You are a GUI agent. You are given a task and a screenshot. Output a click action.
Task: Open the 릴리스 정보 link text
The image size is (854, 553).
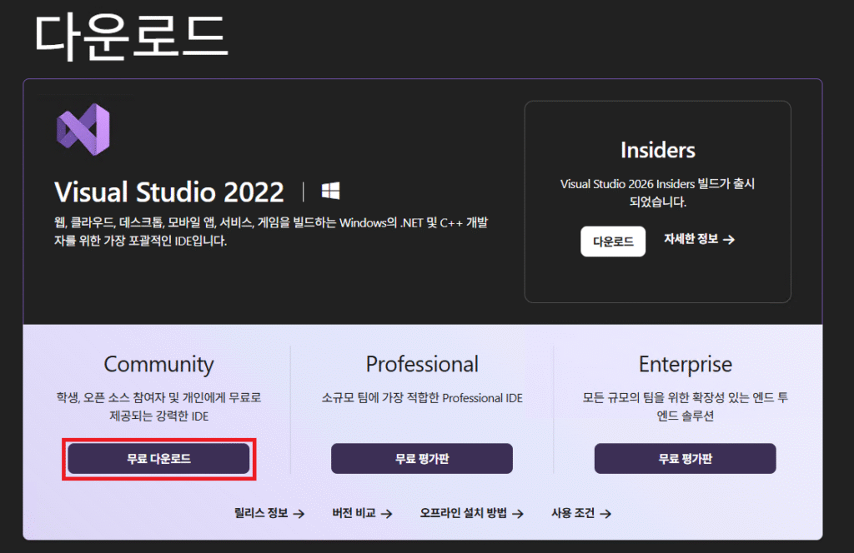261,514
